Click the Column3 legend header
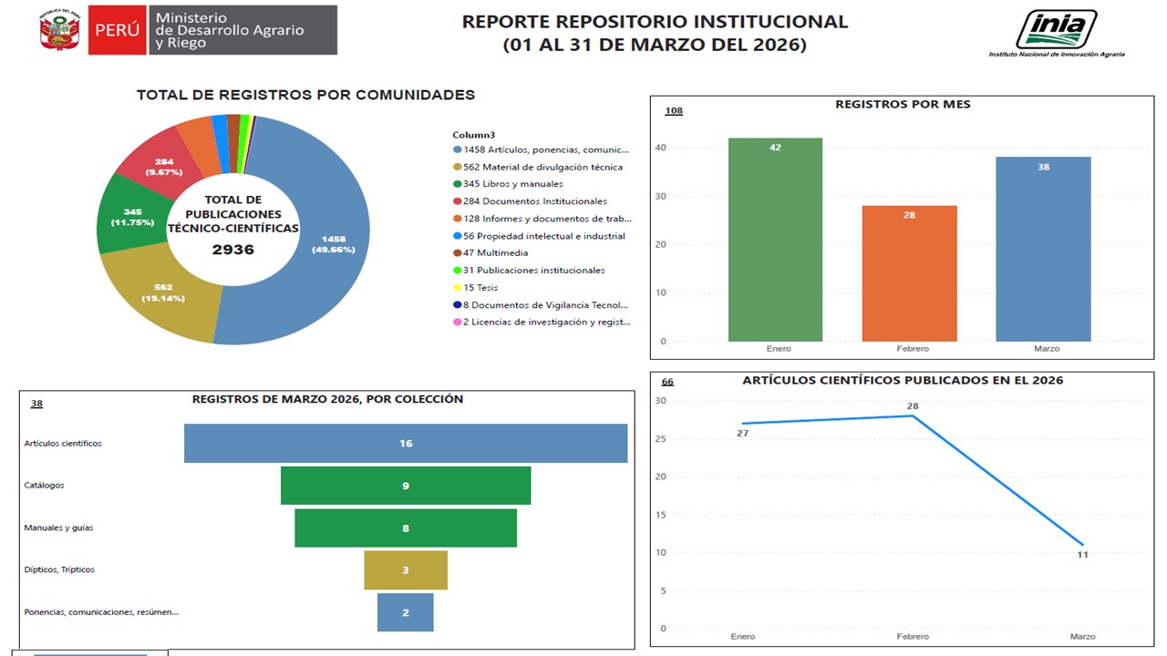 coord(474,135)
